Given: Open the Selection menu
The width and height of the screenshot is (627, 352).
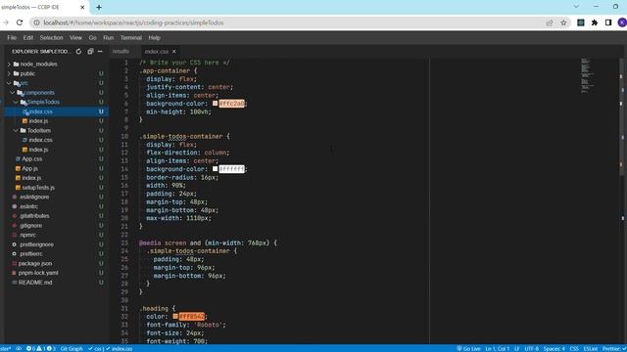Looking at the screenshot, I should (51, 37).
